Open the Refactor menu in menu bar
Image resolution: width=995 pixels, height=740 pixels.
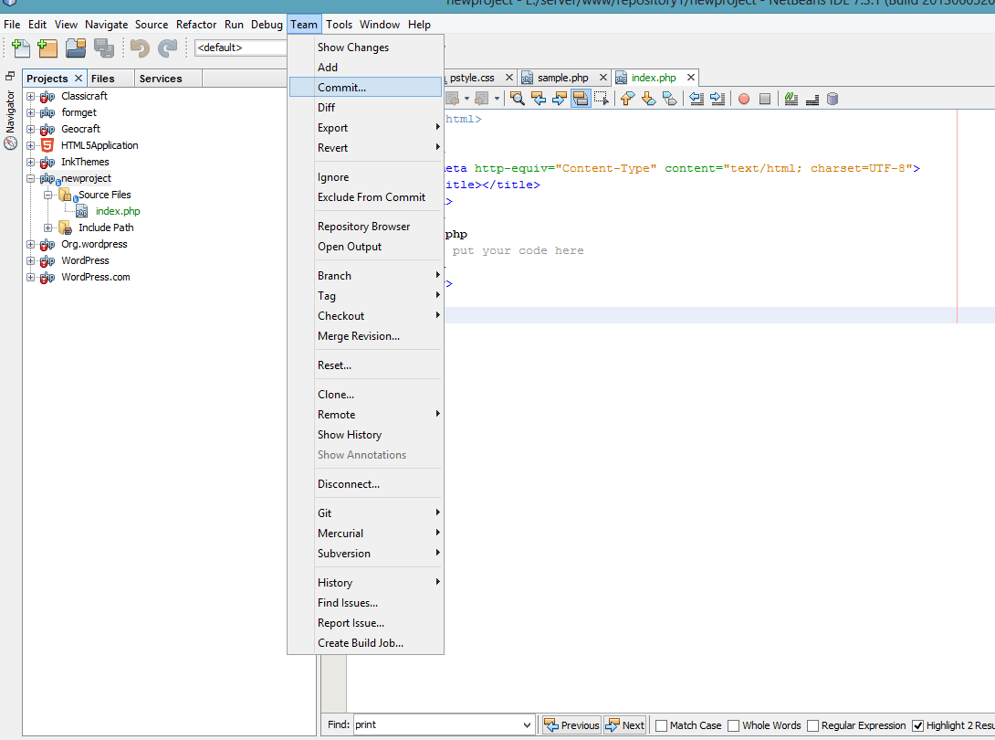[x=196, y=24]
